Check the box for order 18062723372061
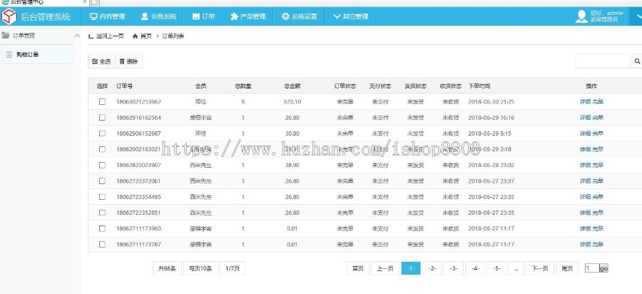 (x=102, y=181)
